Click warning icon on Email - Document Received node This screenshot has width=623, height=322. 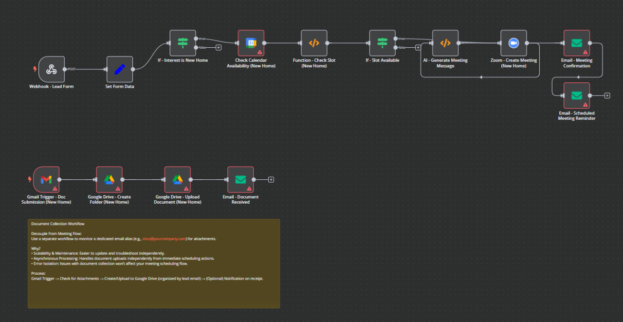coord(250,189)
